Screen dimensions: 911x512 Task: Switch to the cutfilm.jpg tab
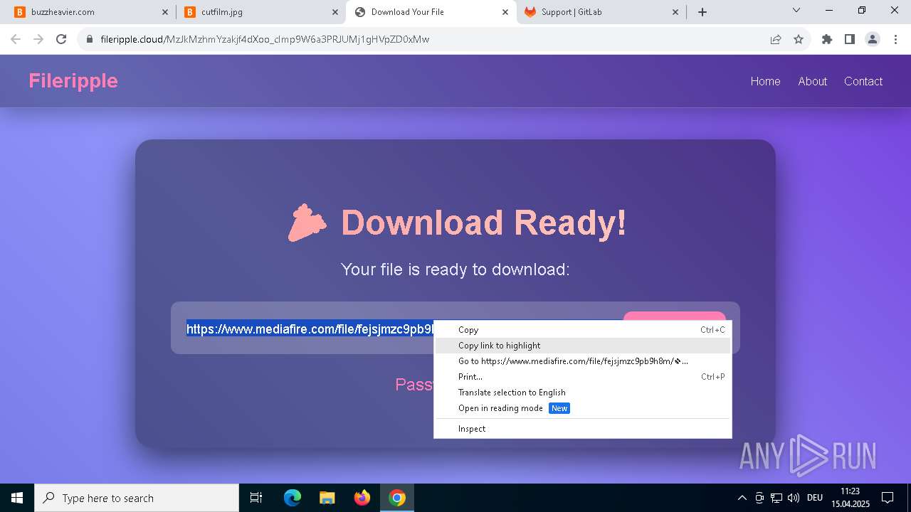261,12
